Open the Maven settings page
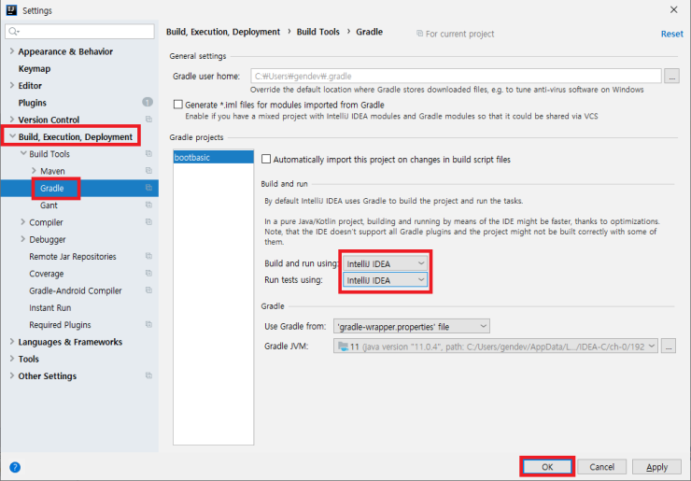The width and height of the screenshot is (691, 481). click(52, 171)
